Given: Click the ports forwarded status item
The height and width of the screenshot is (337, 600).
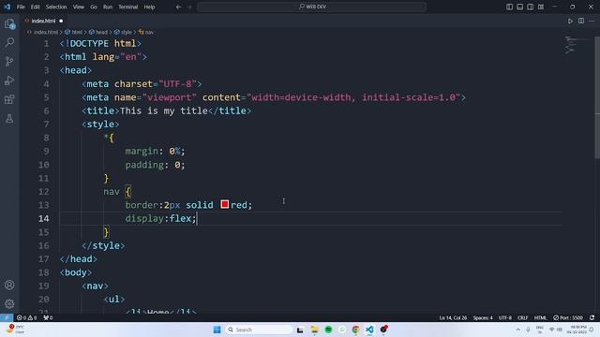Looking at the screenshot, I should (x=48, y=317).
